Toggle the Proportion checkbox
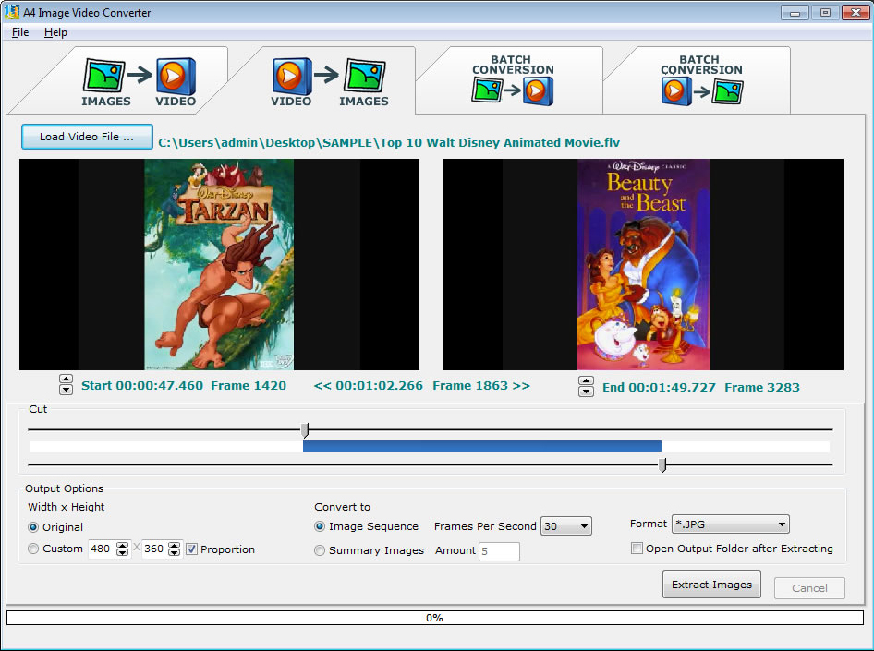This screenshot has width=874, height=651. tap(192, 549)
